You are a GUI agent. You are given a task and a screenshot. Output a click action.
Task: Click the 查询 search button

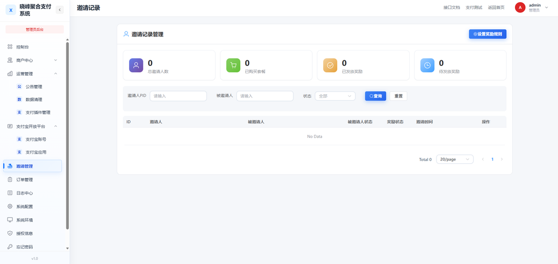point(375,96)
